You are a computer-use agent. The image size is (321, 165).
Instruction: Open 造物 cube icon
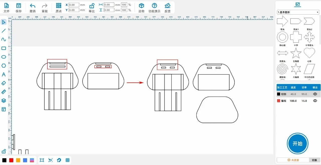click(x=141, y=6)
